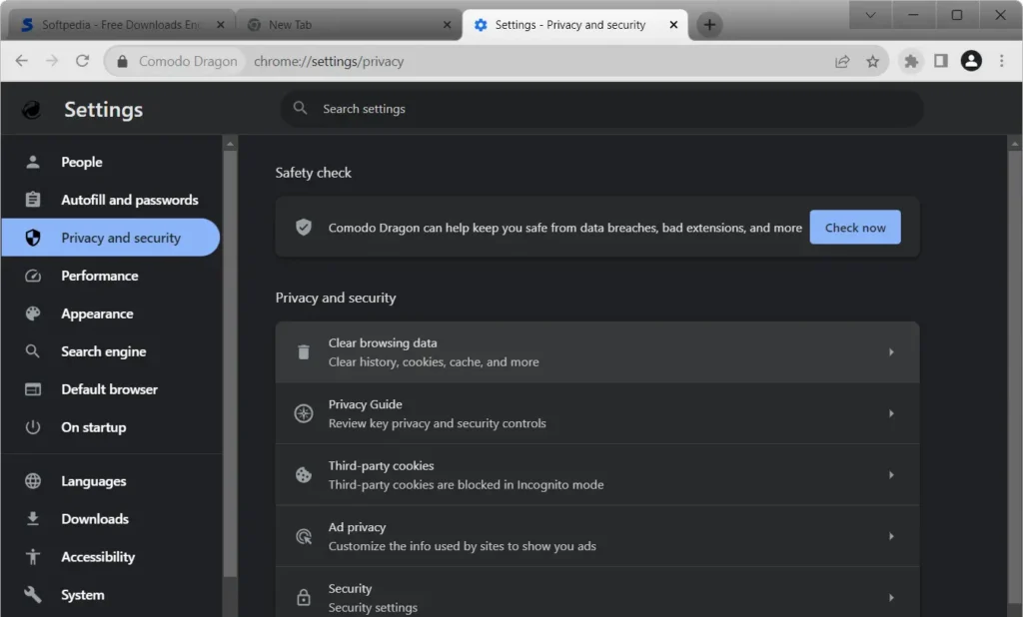Open a new browser tab
Viewport: 1023px width, 617px height.
[708, 23]
